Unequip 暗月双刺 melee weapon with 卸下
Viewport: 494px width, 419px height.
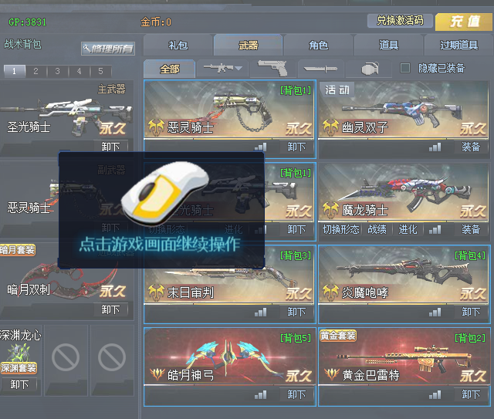pos(110,309)
